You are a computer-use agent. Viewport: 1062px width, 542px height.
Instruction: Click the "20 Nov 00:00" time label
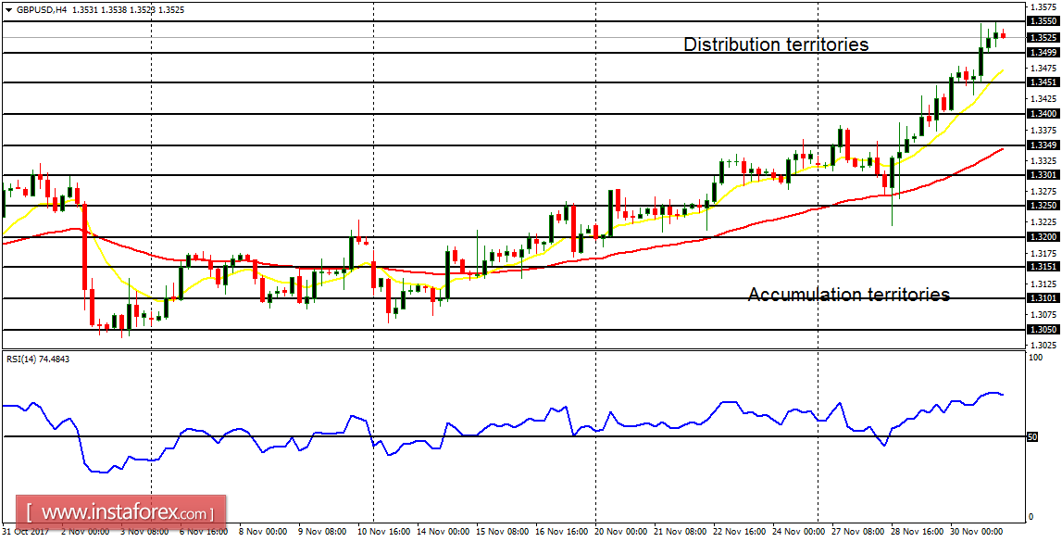coord(620,533)
